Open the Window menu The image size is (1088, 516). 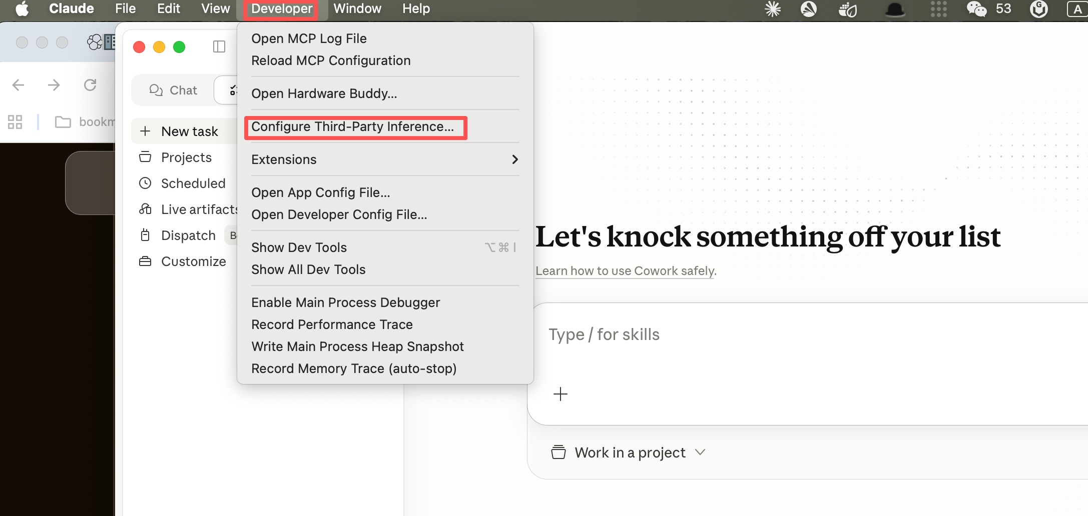coord(357,8)
